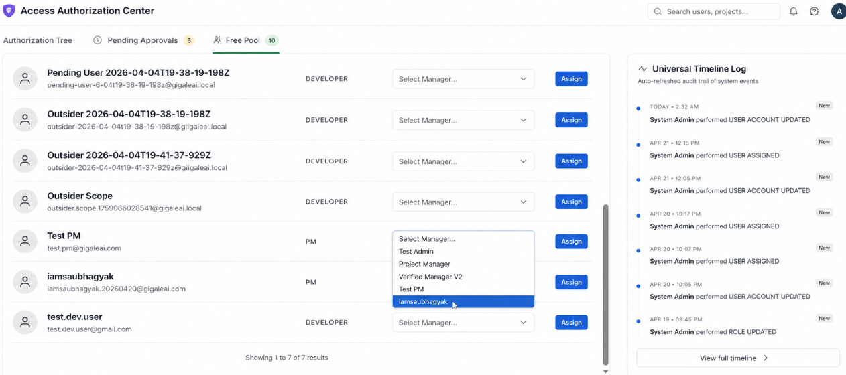Viewport: 846px width, 375px height.
Task: Click the Free Pool count badge 10
Action: pos(271,40)
